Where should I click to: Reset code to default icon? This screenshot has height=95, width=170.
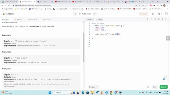point(155,19)
